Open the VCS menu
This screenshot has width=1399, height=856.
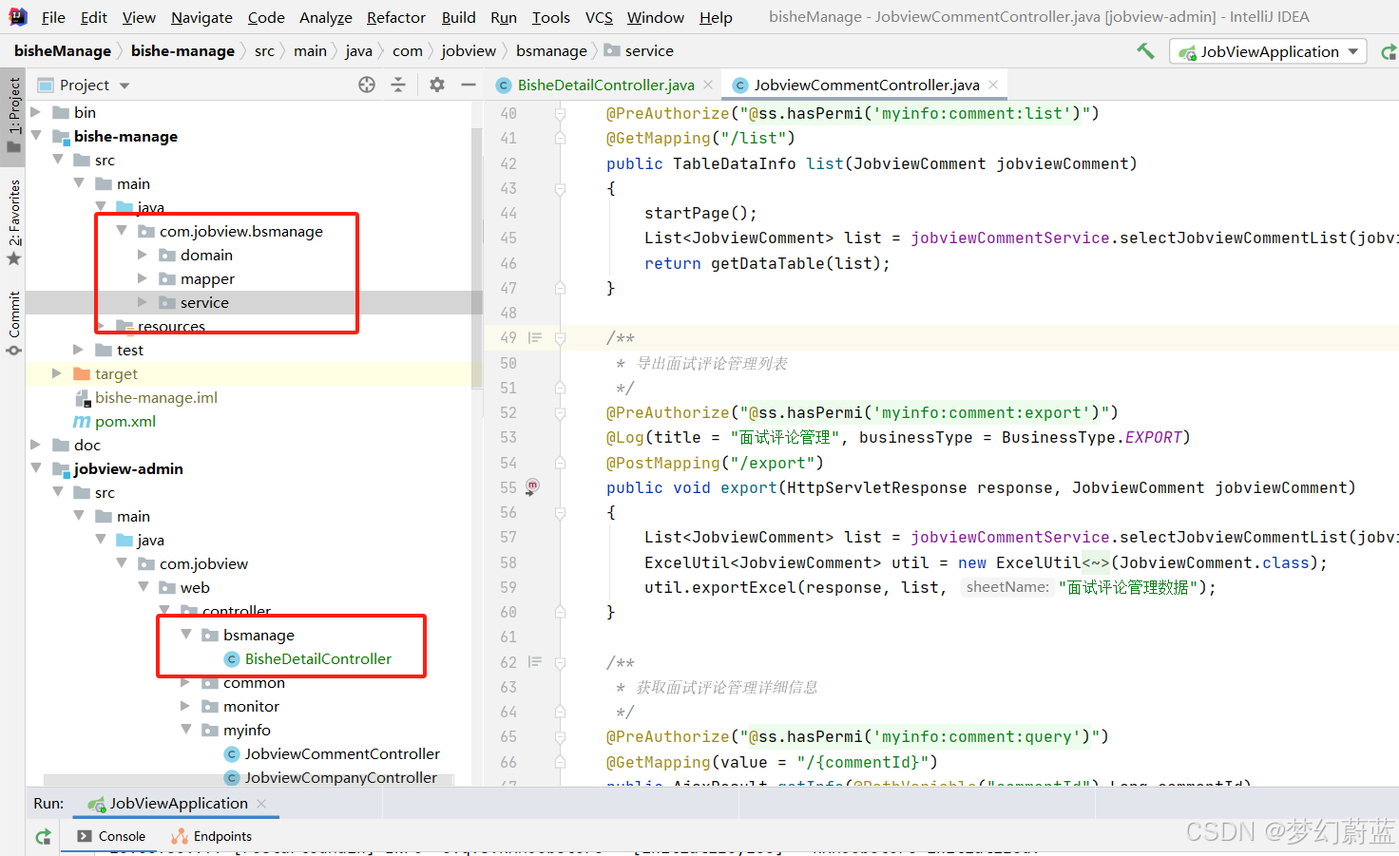point(599,17)
